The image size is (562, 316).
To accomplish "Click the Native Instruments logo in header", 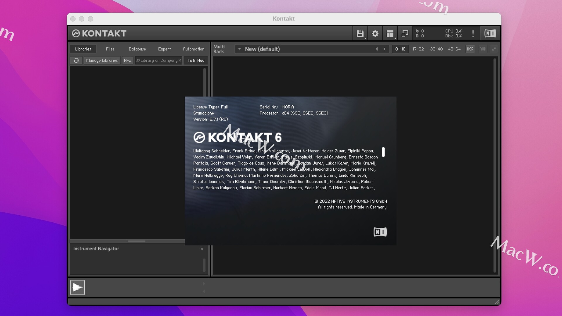I will (x=490, y=33).
